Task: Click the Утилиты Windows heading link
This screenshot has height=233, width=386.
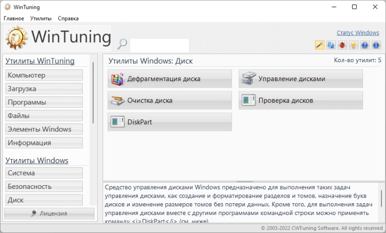Action: [37, 161]
